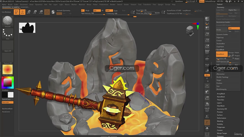Toggle the Line Fill PolyF icon
Screen dimensions: 244x137
207,110
